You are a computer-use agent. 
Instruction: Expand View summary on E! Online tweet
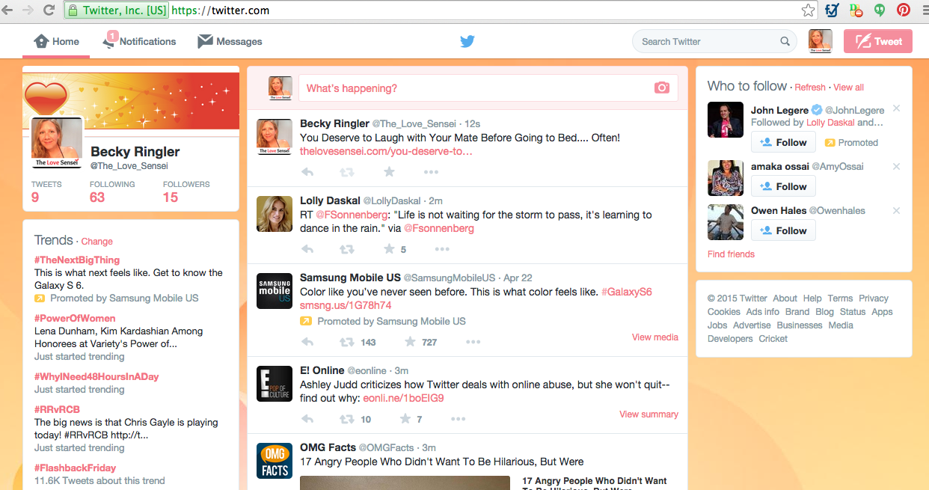(649, 414)
